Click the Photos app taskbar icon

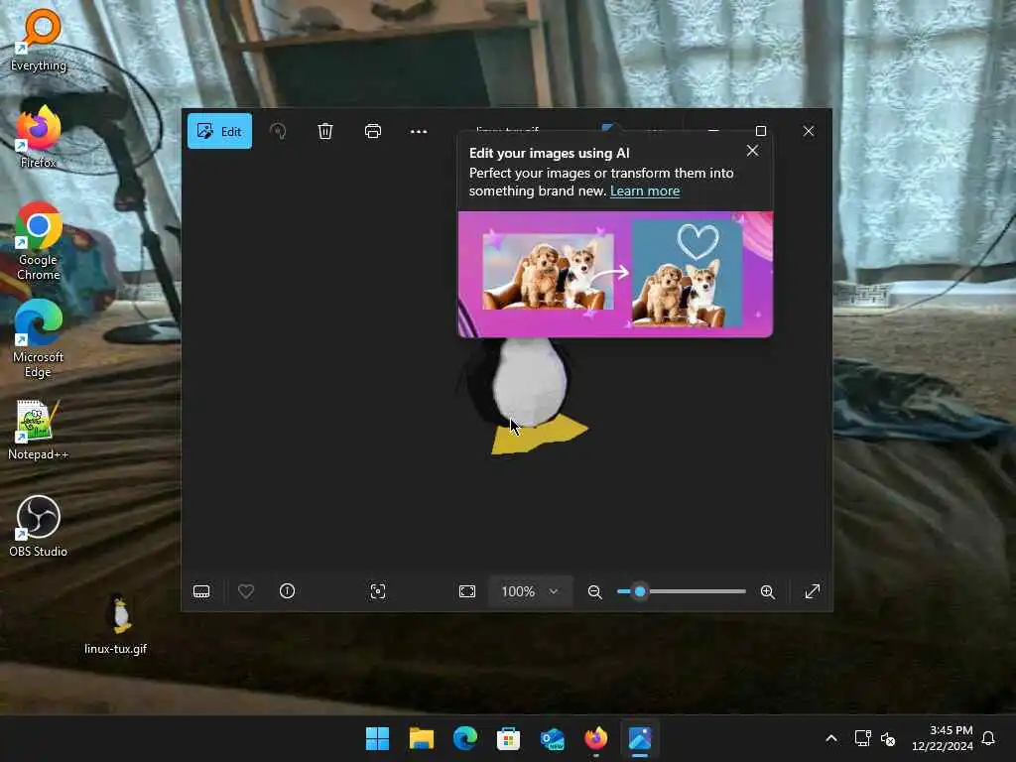[x=640, y=738]
